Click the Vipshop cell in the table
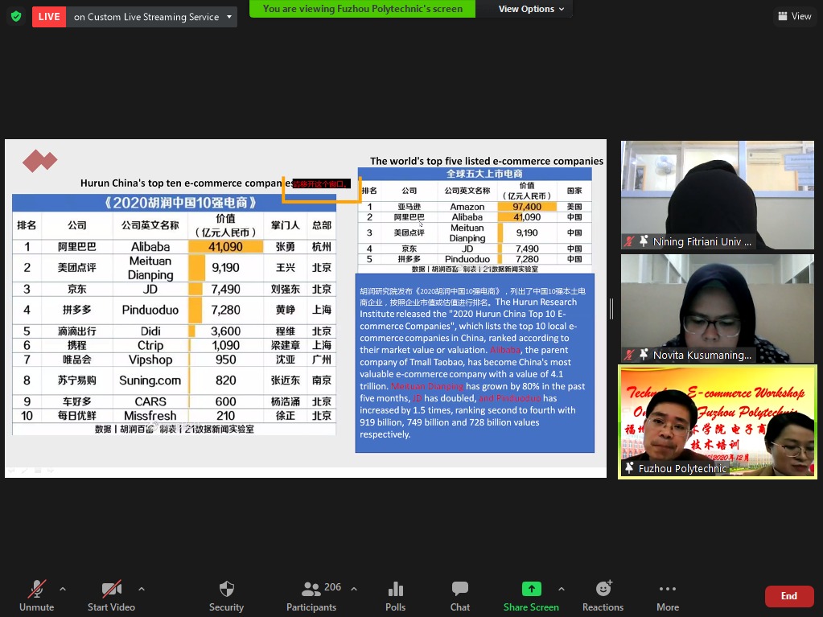 tap(150, 360)
